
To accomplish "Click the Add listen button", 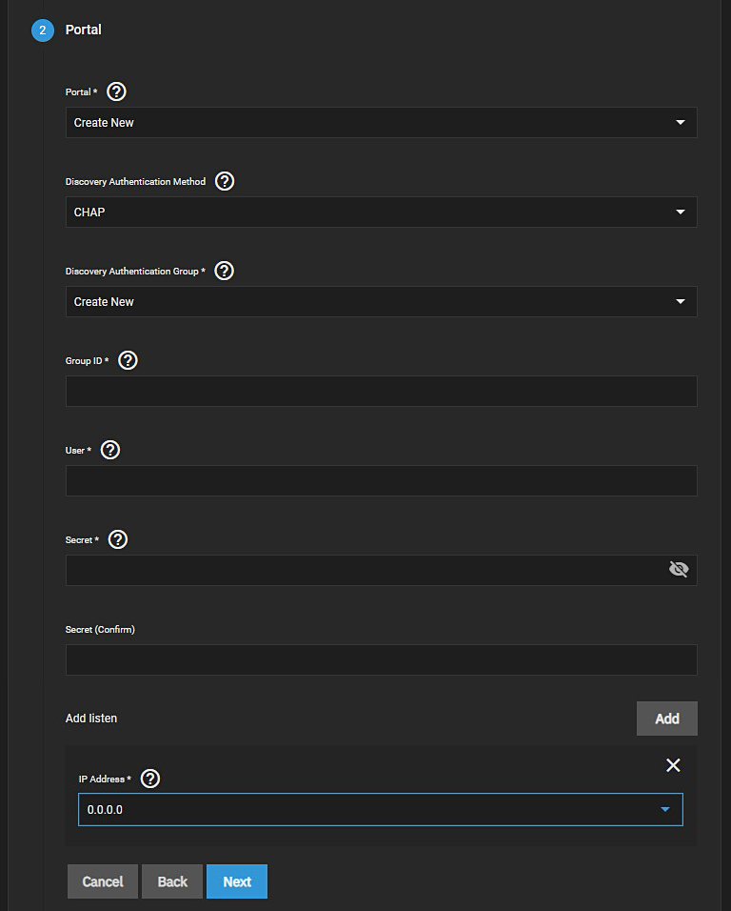I will click(x=666, y=719).
